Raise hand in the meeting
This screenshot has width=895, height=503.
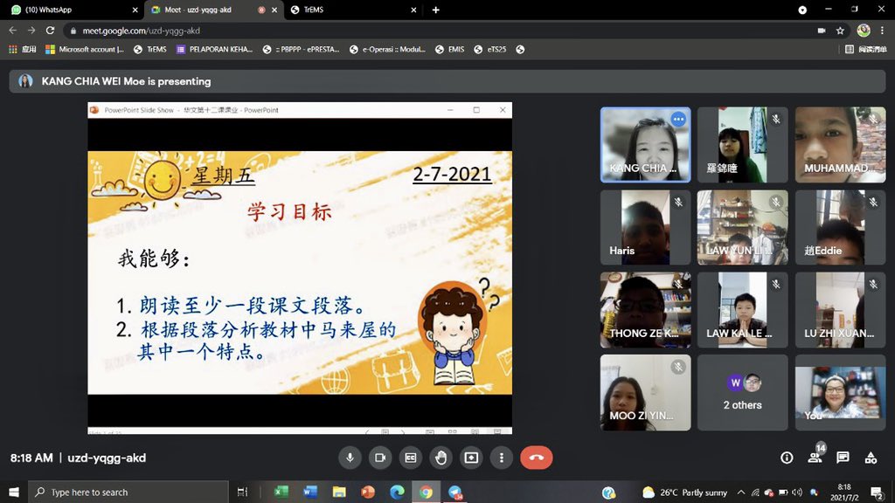(441, 458)
